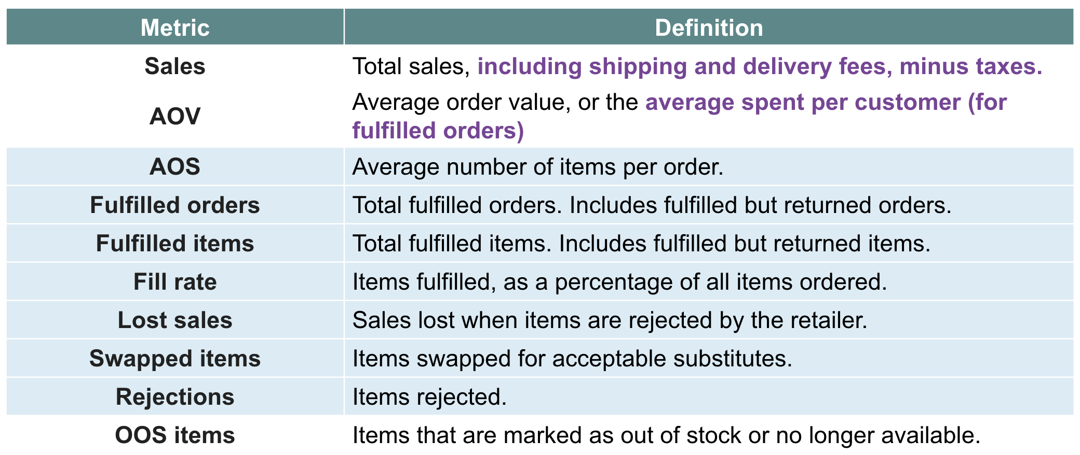Image resolution: width=1080 pixels, height=455 pixels.
Task: Click the Fulfilled items row label
Action: [175, 244]
